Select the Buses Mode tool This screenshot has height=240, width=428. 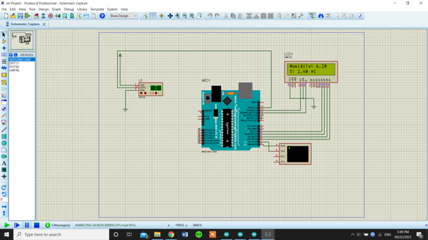(4, 68)
